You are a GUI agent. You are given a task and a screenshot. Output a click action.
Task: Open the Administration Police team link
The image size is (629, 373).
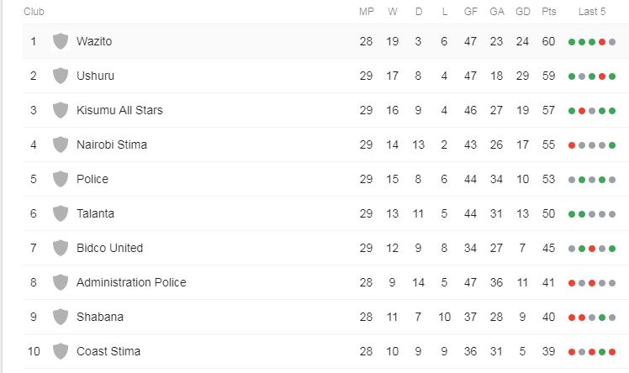pos(131,282)
